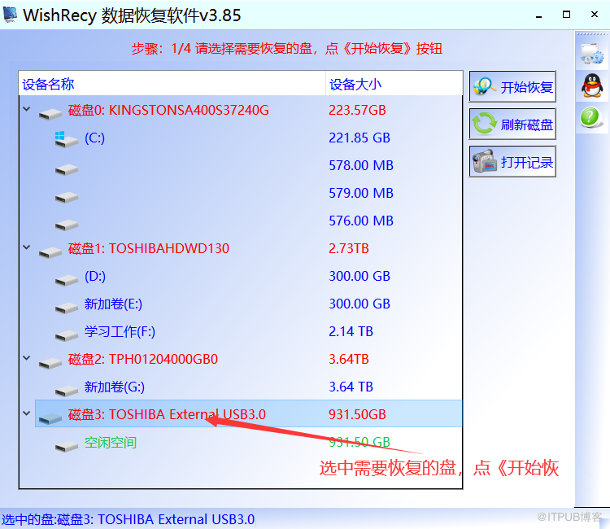Click the status bar text 选中的盘:磁盘3
The width and height of the screenshot is (610, 529).
tap(128, 519)
